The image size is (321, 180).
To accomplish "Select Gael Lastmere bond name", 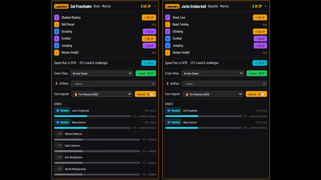I will 72,146.
